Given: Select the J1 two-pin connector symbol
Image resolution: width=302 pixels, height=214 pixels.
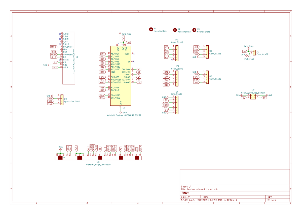Looking at the screenshot, I should pos(254,52).
